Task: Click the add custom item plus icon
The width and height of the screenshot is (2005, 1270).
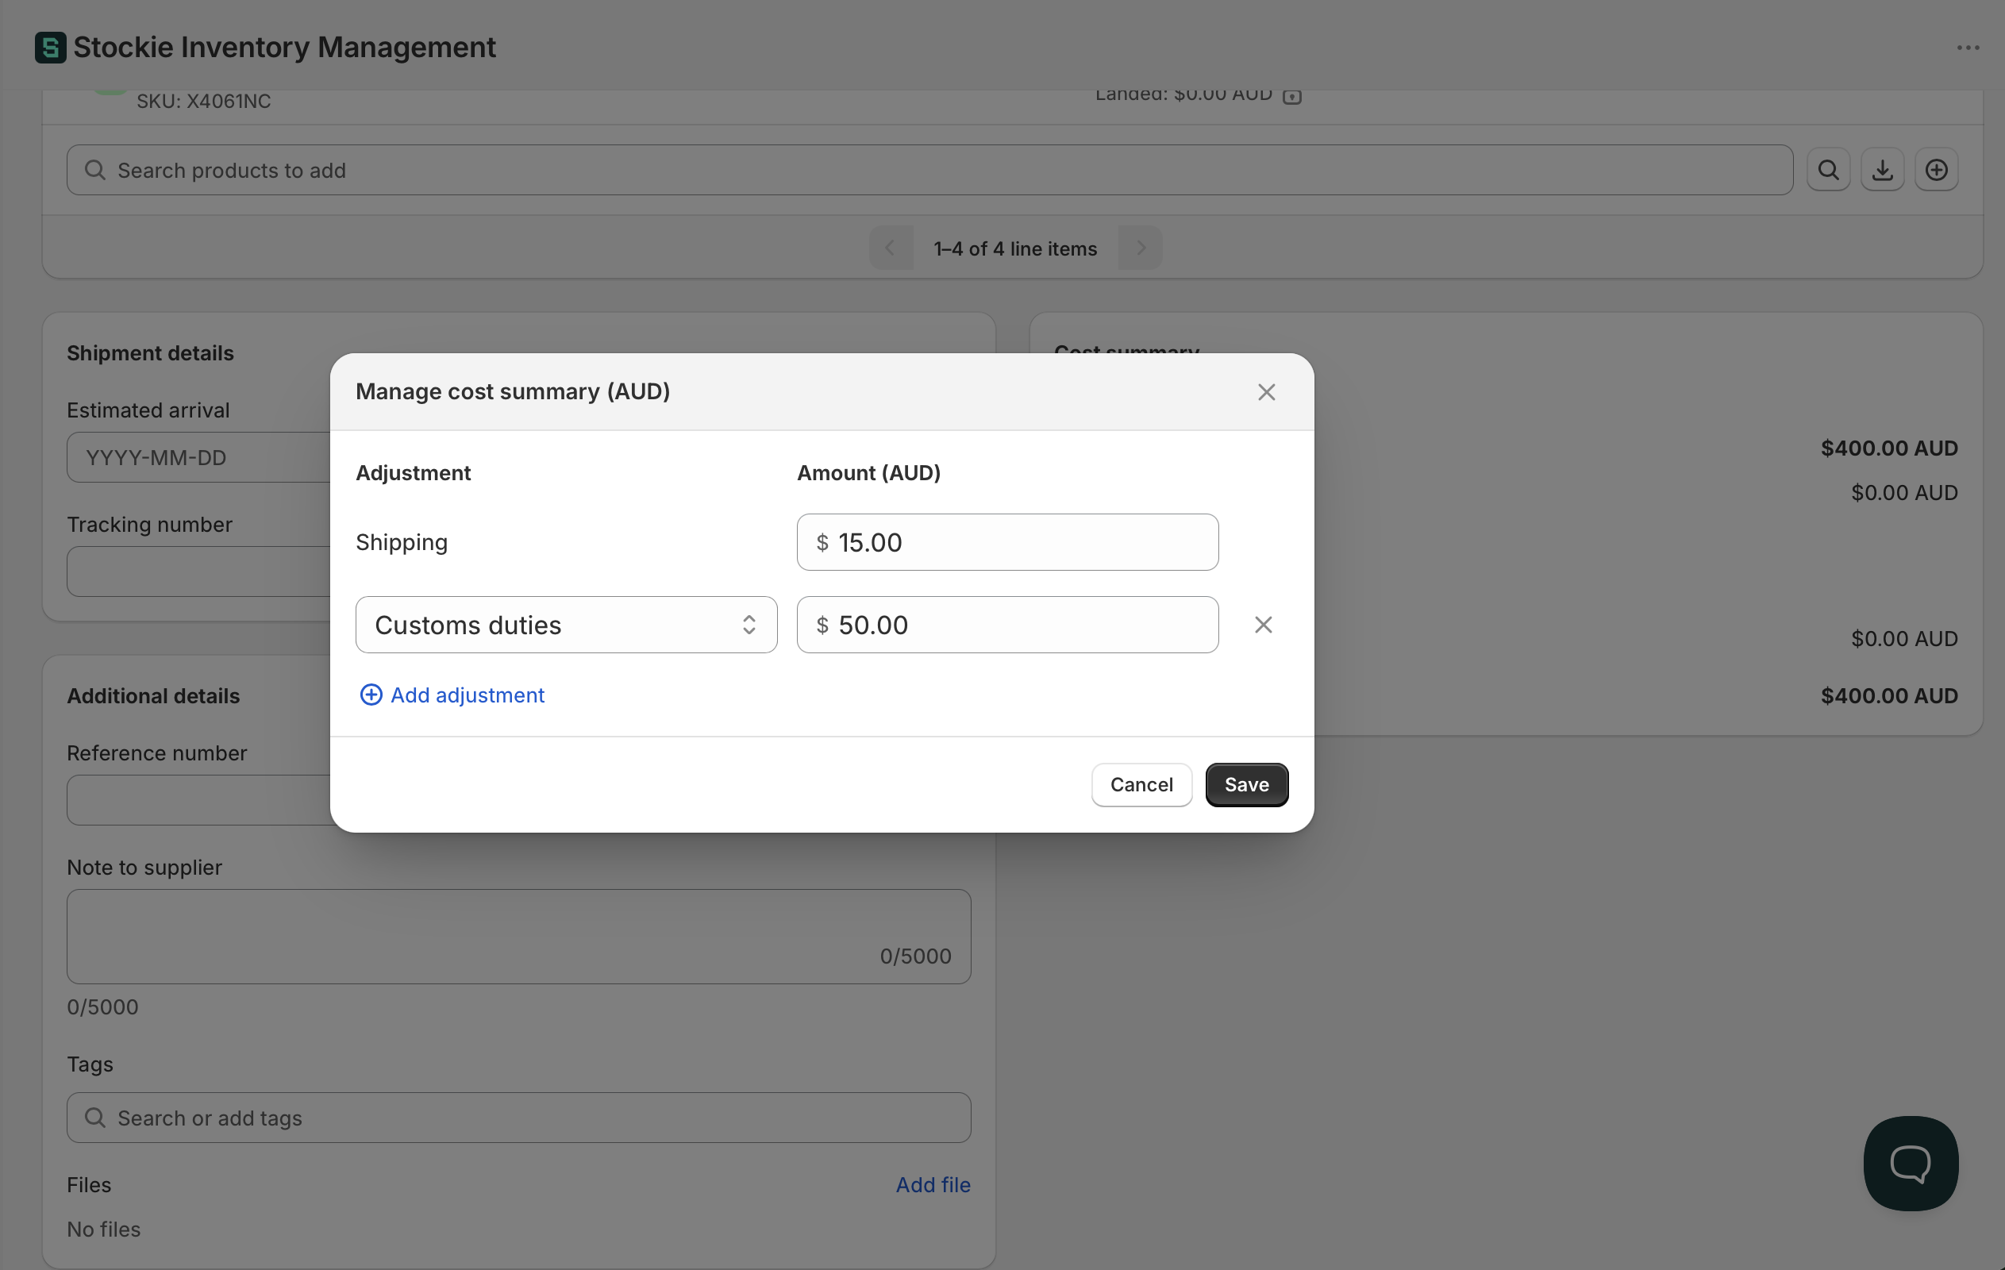Action: point(1937,170)
